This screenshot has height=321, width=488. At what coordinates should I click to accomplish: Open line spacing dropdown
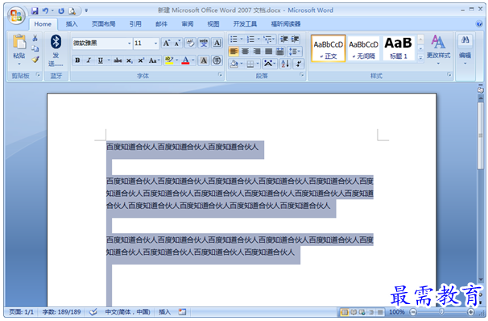point(294,51)
